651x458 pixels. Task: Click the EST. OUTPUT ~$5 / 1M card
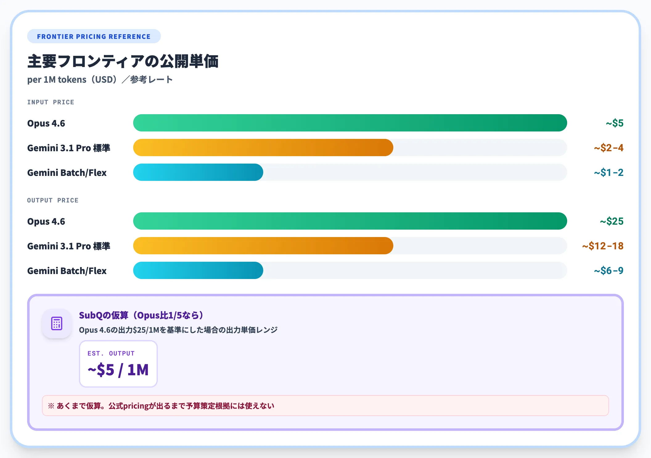pyautogui.click(x=118, y=364)
